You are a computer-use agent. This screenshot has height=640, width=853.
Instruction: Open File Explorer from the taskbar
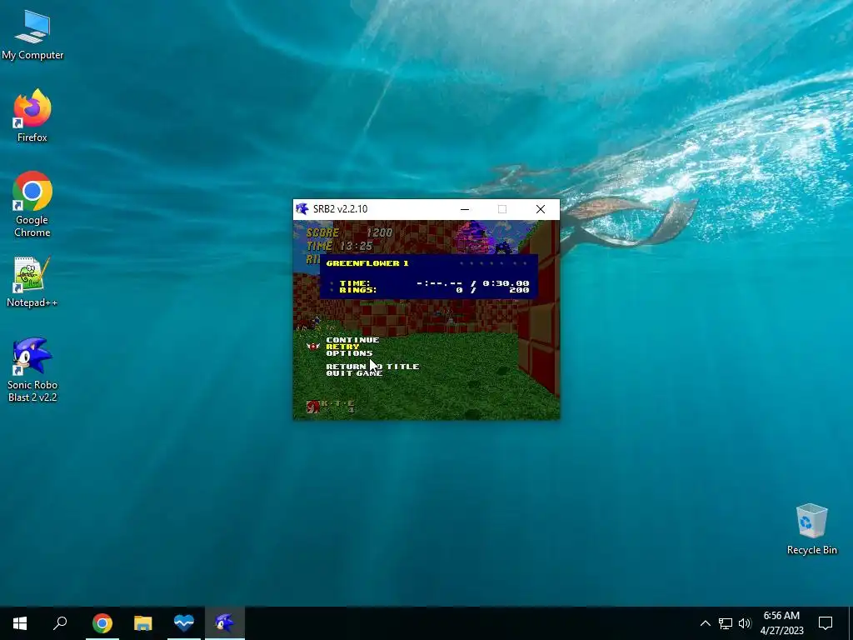(143, 623)
